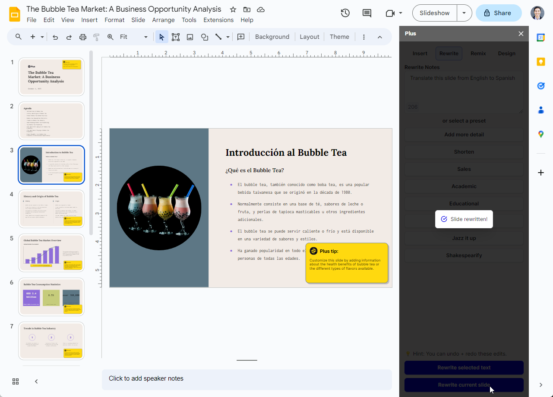
Task: Click the Print icon
Action: coord(82,37)
